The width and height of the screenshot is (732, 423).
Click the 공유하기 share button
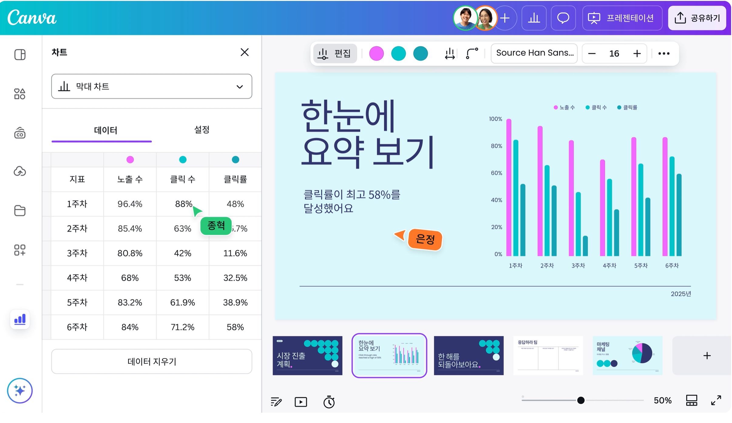pyautogui.click(x=697, y=18)
